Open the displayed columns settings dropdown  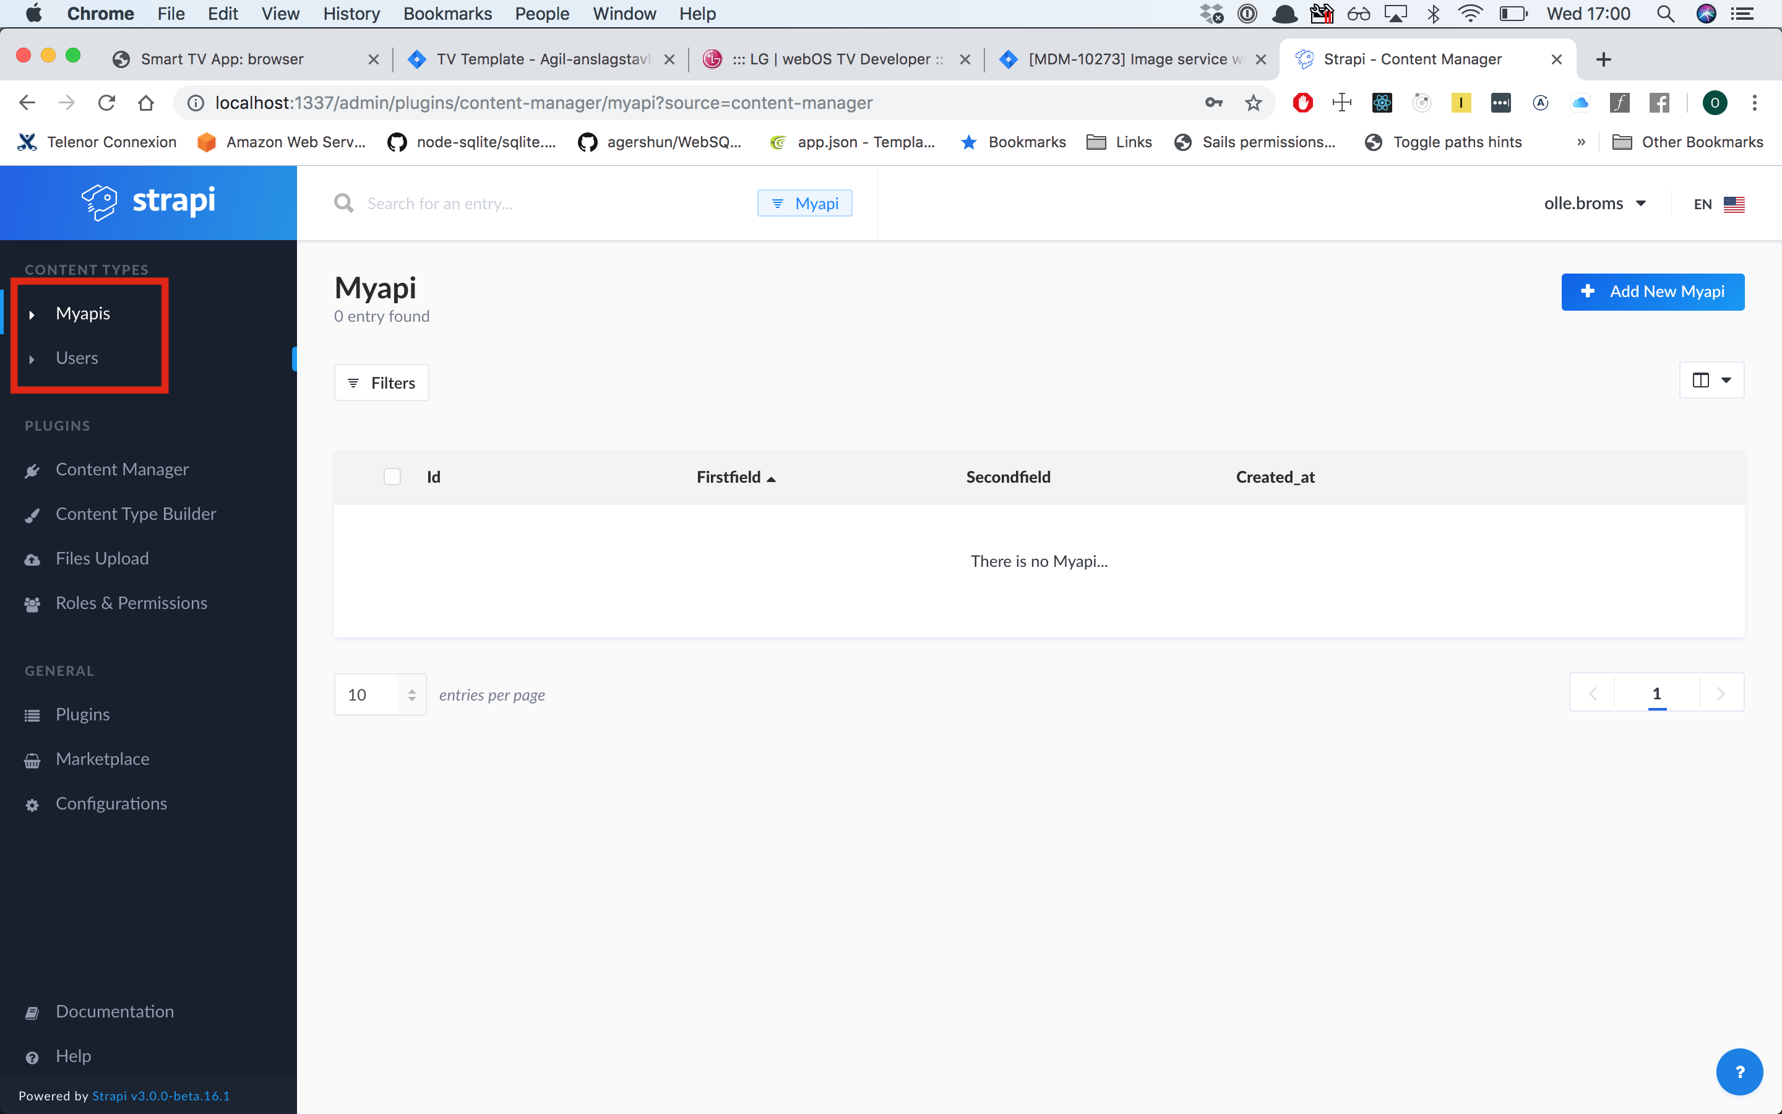[x=1711, y=380]
